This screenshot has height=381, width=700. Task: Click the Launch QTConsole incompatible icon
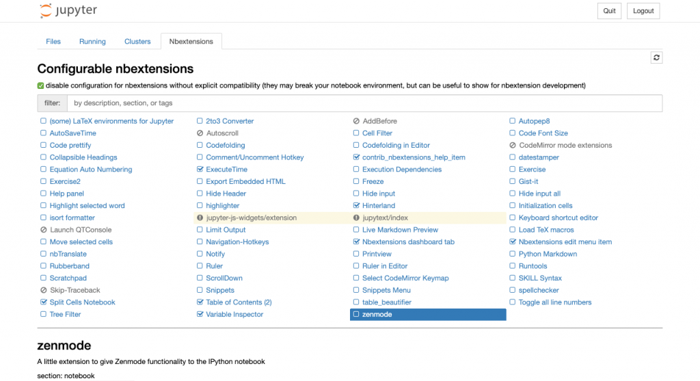[44, 230]
